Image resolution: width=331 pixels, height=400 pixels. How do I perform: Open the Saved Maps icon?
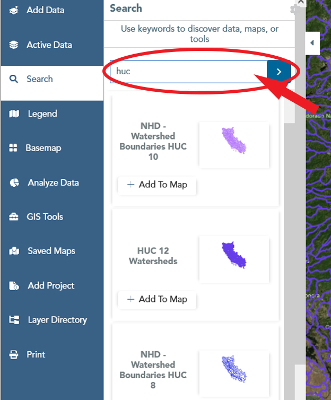coord(14,251)
